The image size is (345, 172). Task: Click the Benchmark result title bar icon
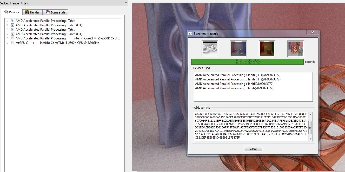(x=190, y=34)
